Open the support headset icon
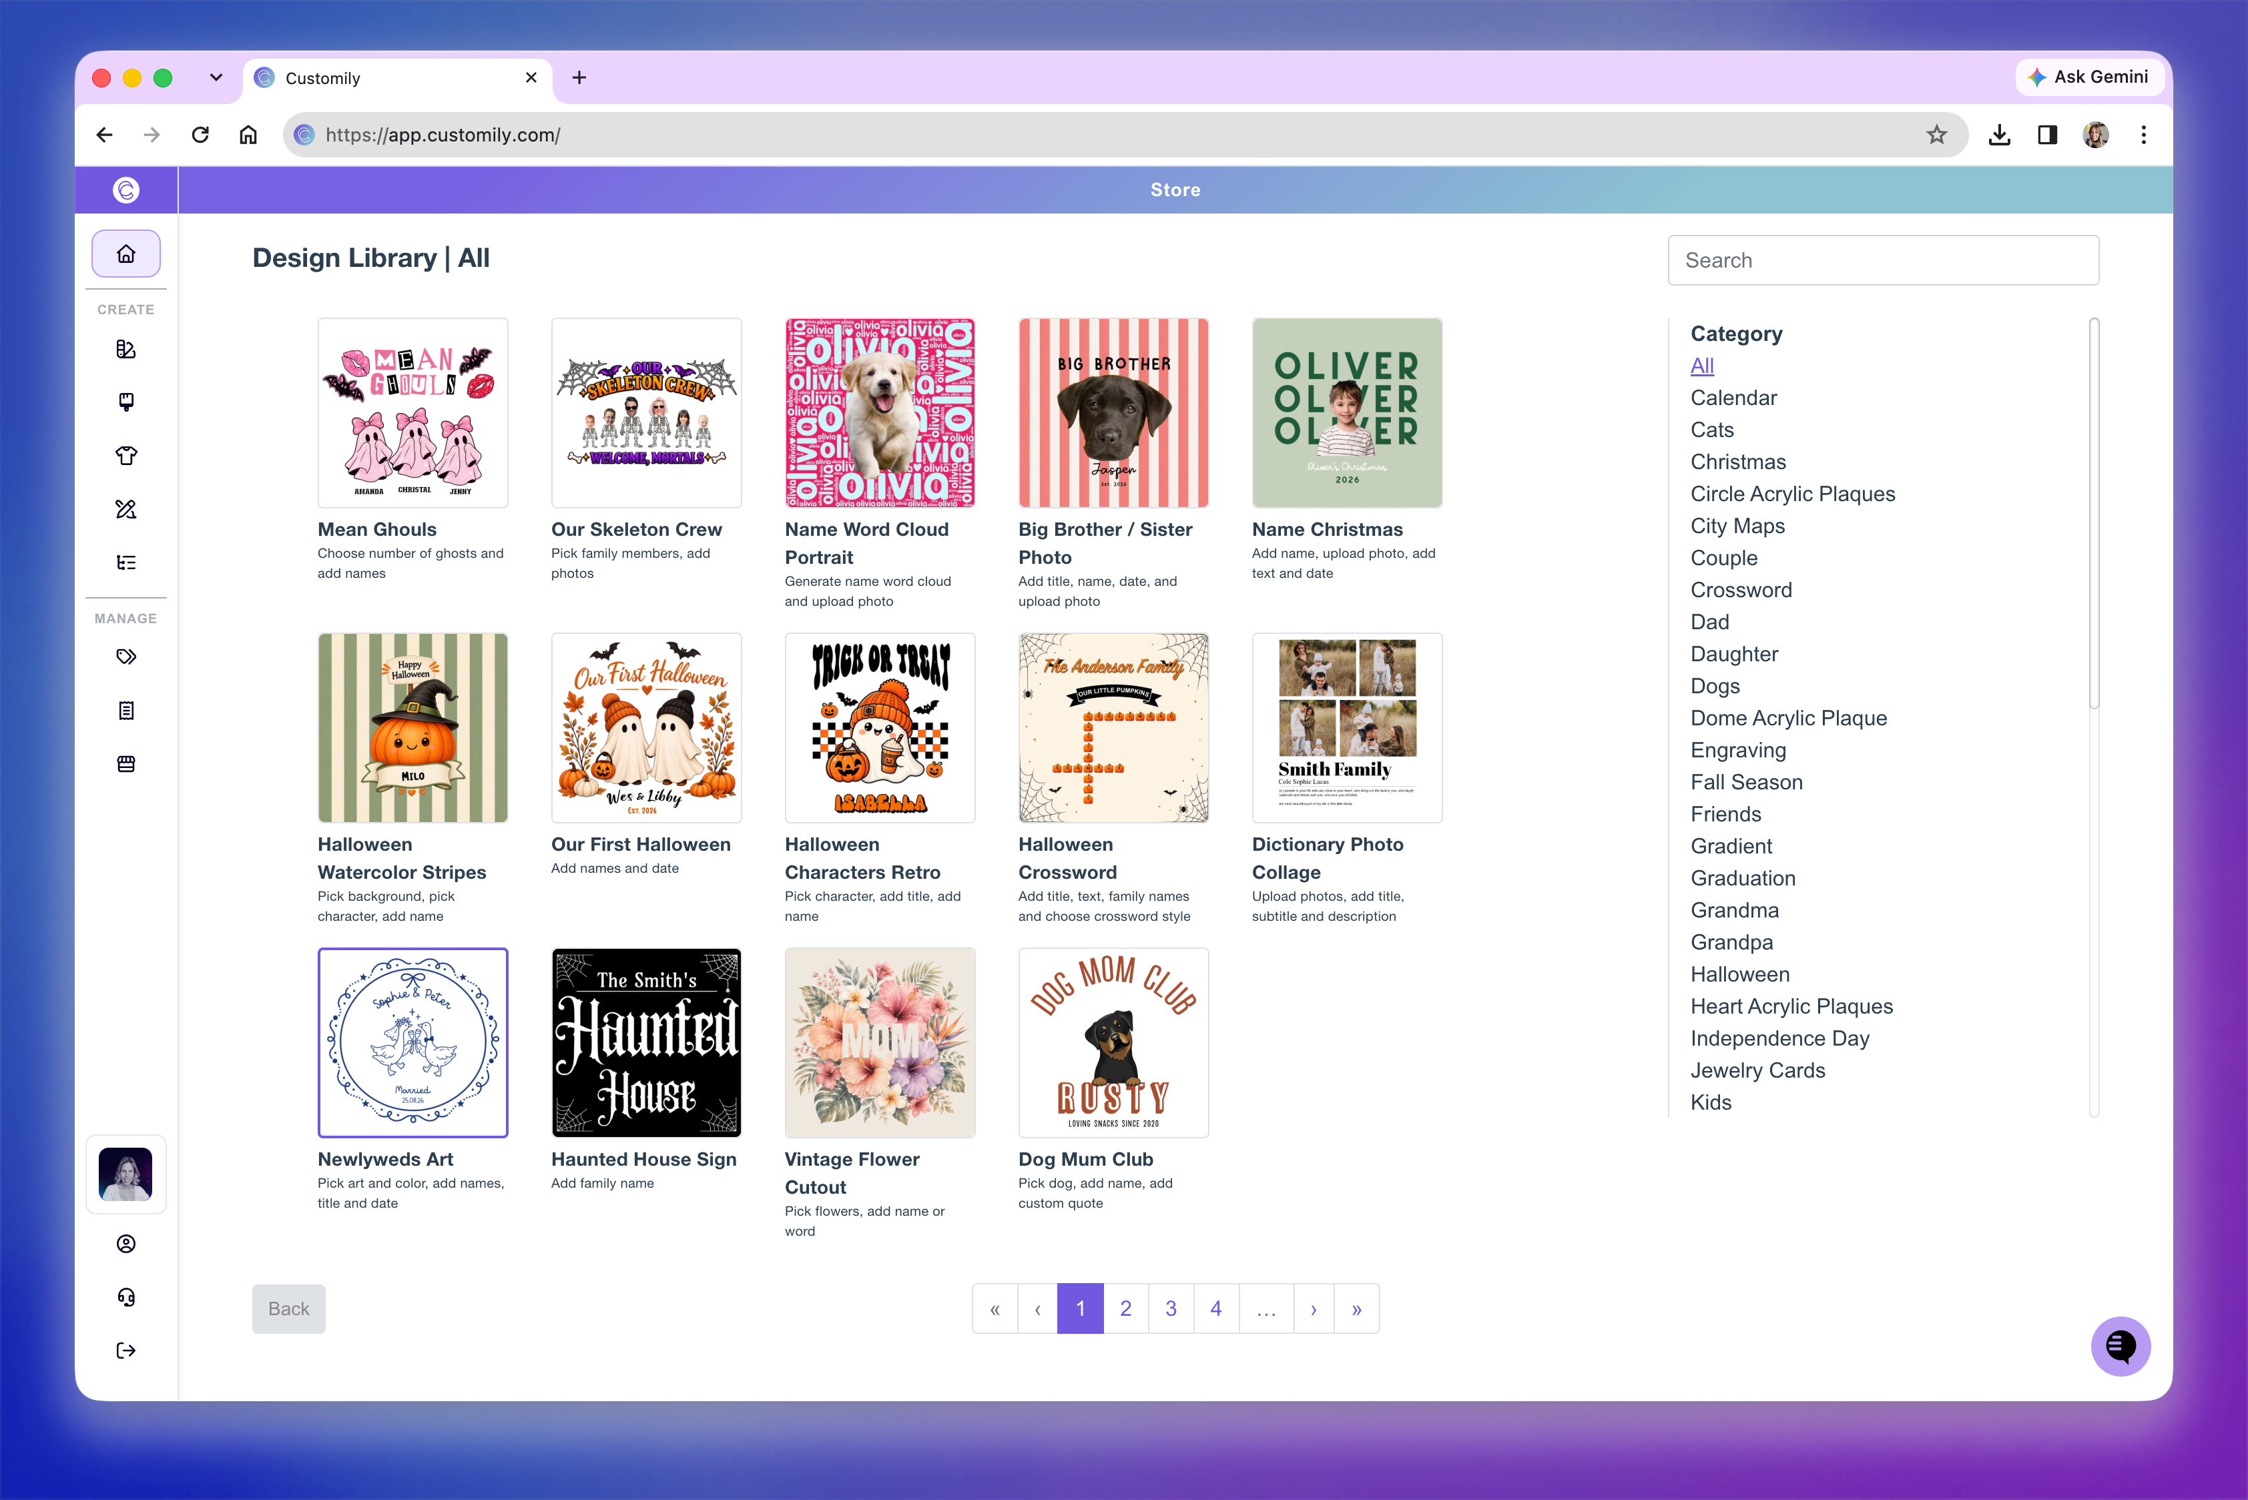Image resolution: width=2248 pixels, height=1500 pixels. pos(125,1297)
